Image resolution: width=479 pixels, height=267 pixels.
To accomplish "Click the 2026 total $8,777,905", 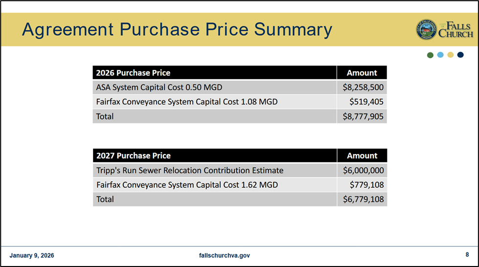I will (363, 116).
